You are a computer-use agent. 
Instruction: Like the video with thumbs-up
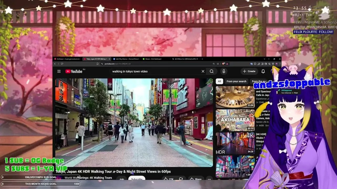tap(168, 179)
